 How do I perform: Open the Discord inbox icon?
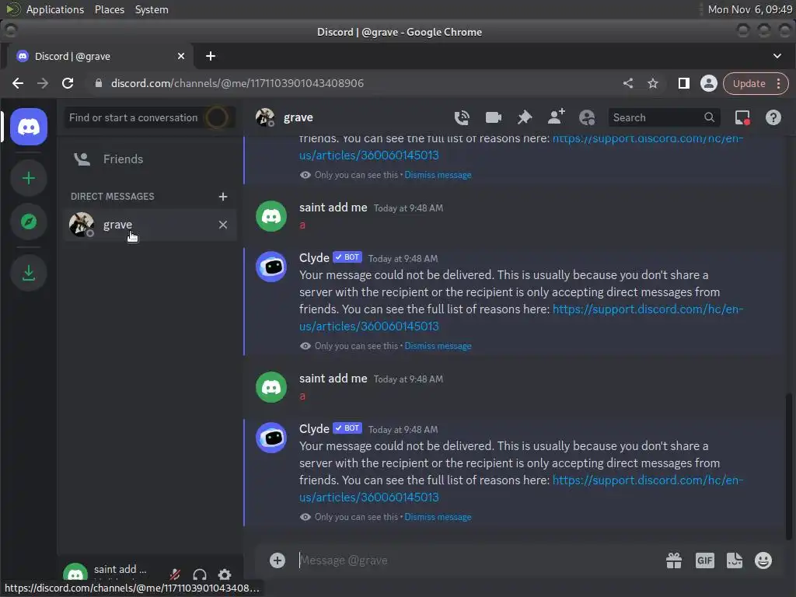tap(742, 118)
